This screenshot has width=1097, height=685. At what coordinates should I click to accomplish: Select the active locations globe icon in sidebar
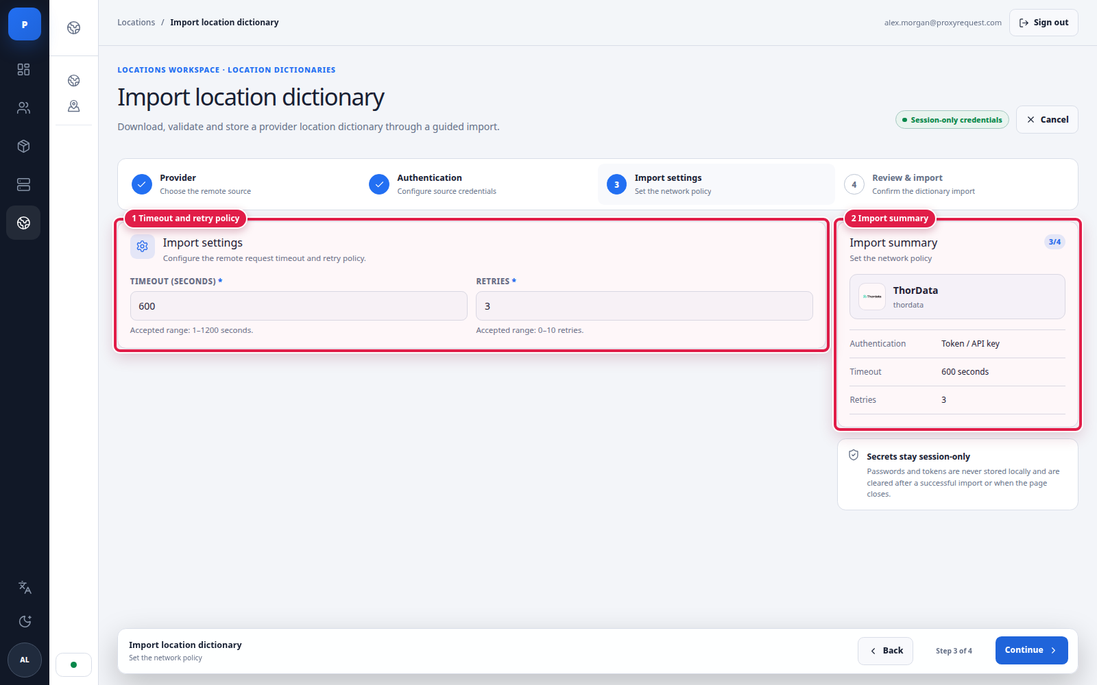[x=24, y=223]
